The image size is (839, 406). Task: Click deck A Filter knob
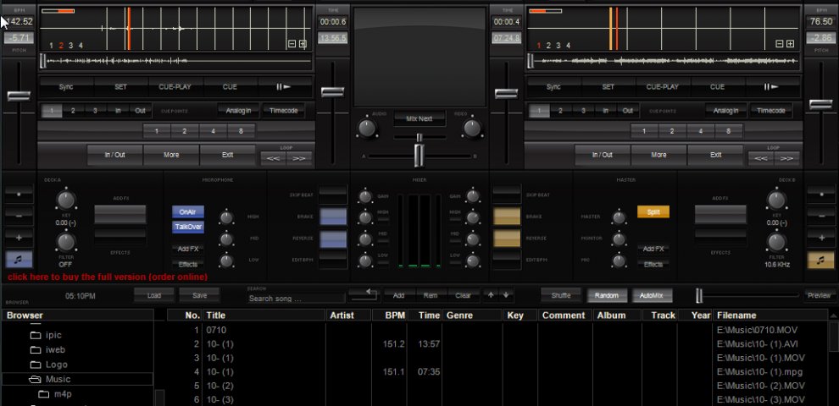pyautogui.click(x=65, y=242)
